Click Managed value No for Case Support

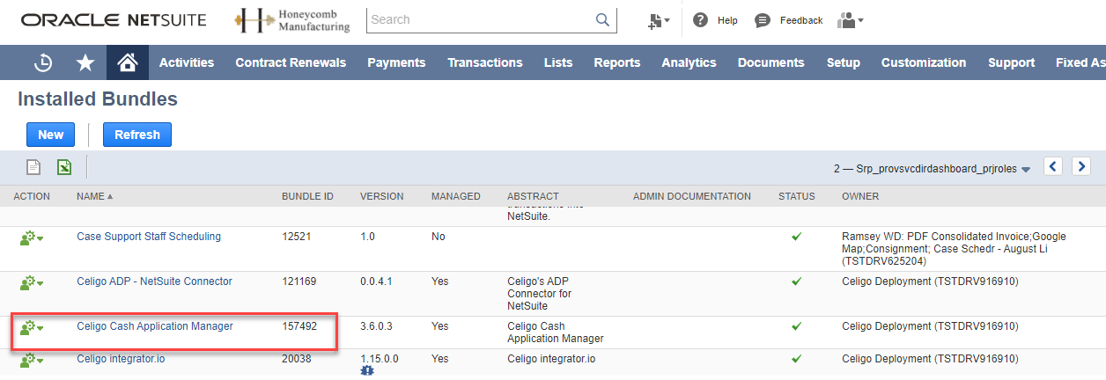(439, 237)
